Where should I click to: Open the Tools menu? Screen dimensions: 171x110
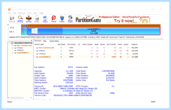(29, 13)
